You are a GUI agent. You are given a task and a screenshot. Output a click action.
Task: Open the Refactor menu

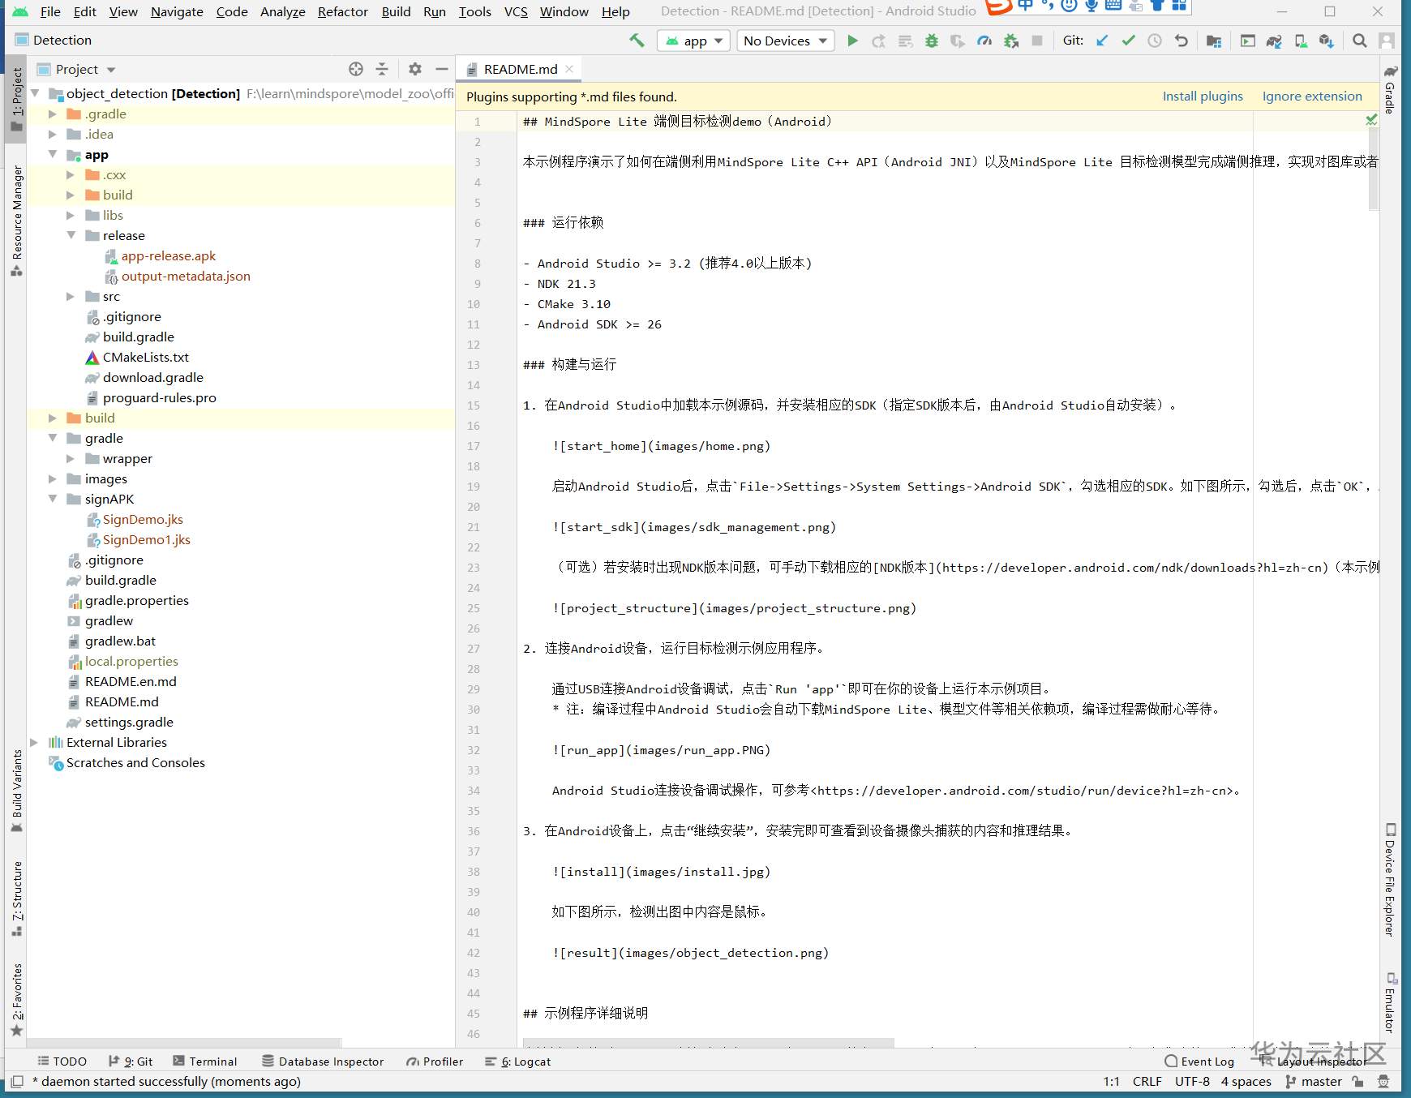tap(343, 11)
